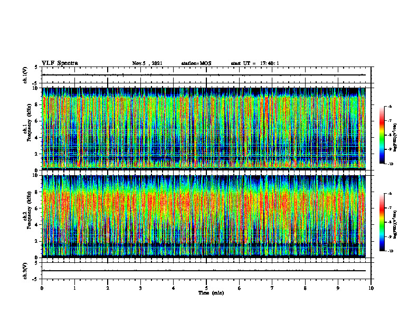Click the "8" kHz tick on ch.1 frequency axis

coord(36,104)
